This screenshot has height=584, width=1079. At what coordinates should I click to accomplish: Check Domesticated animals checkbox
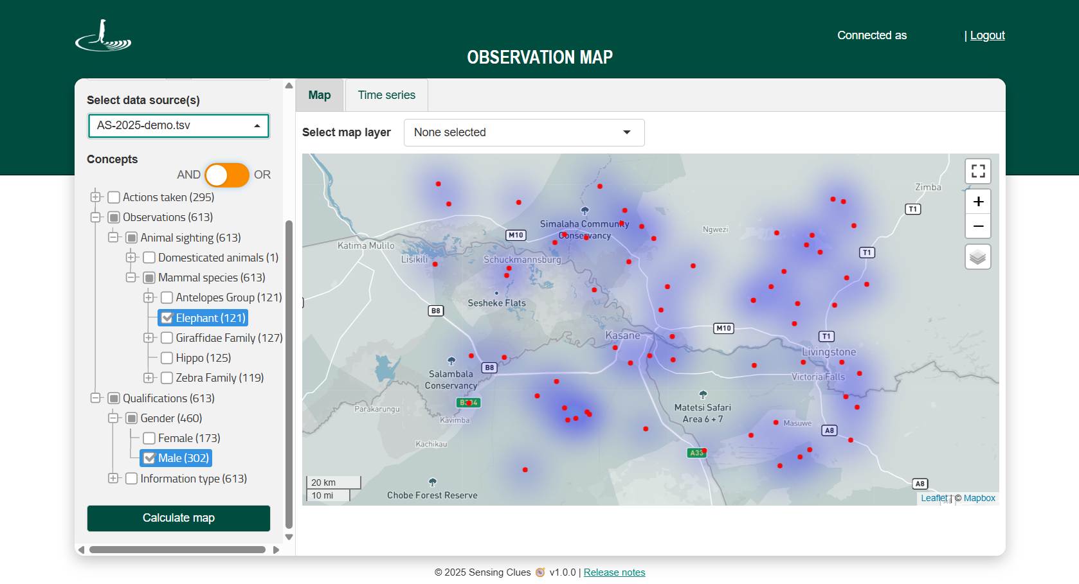pyautogui.click(x=149, y=258)
